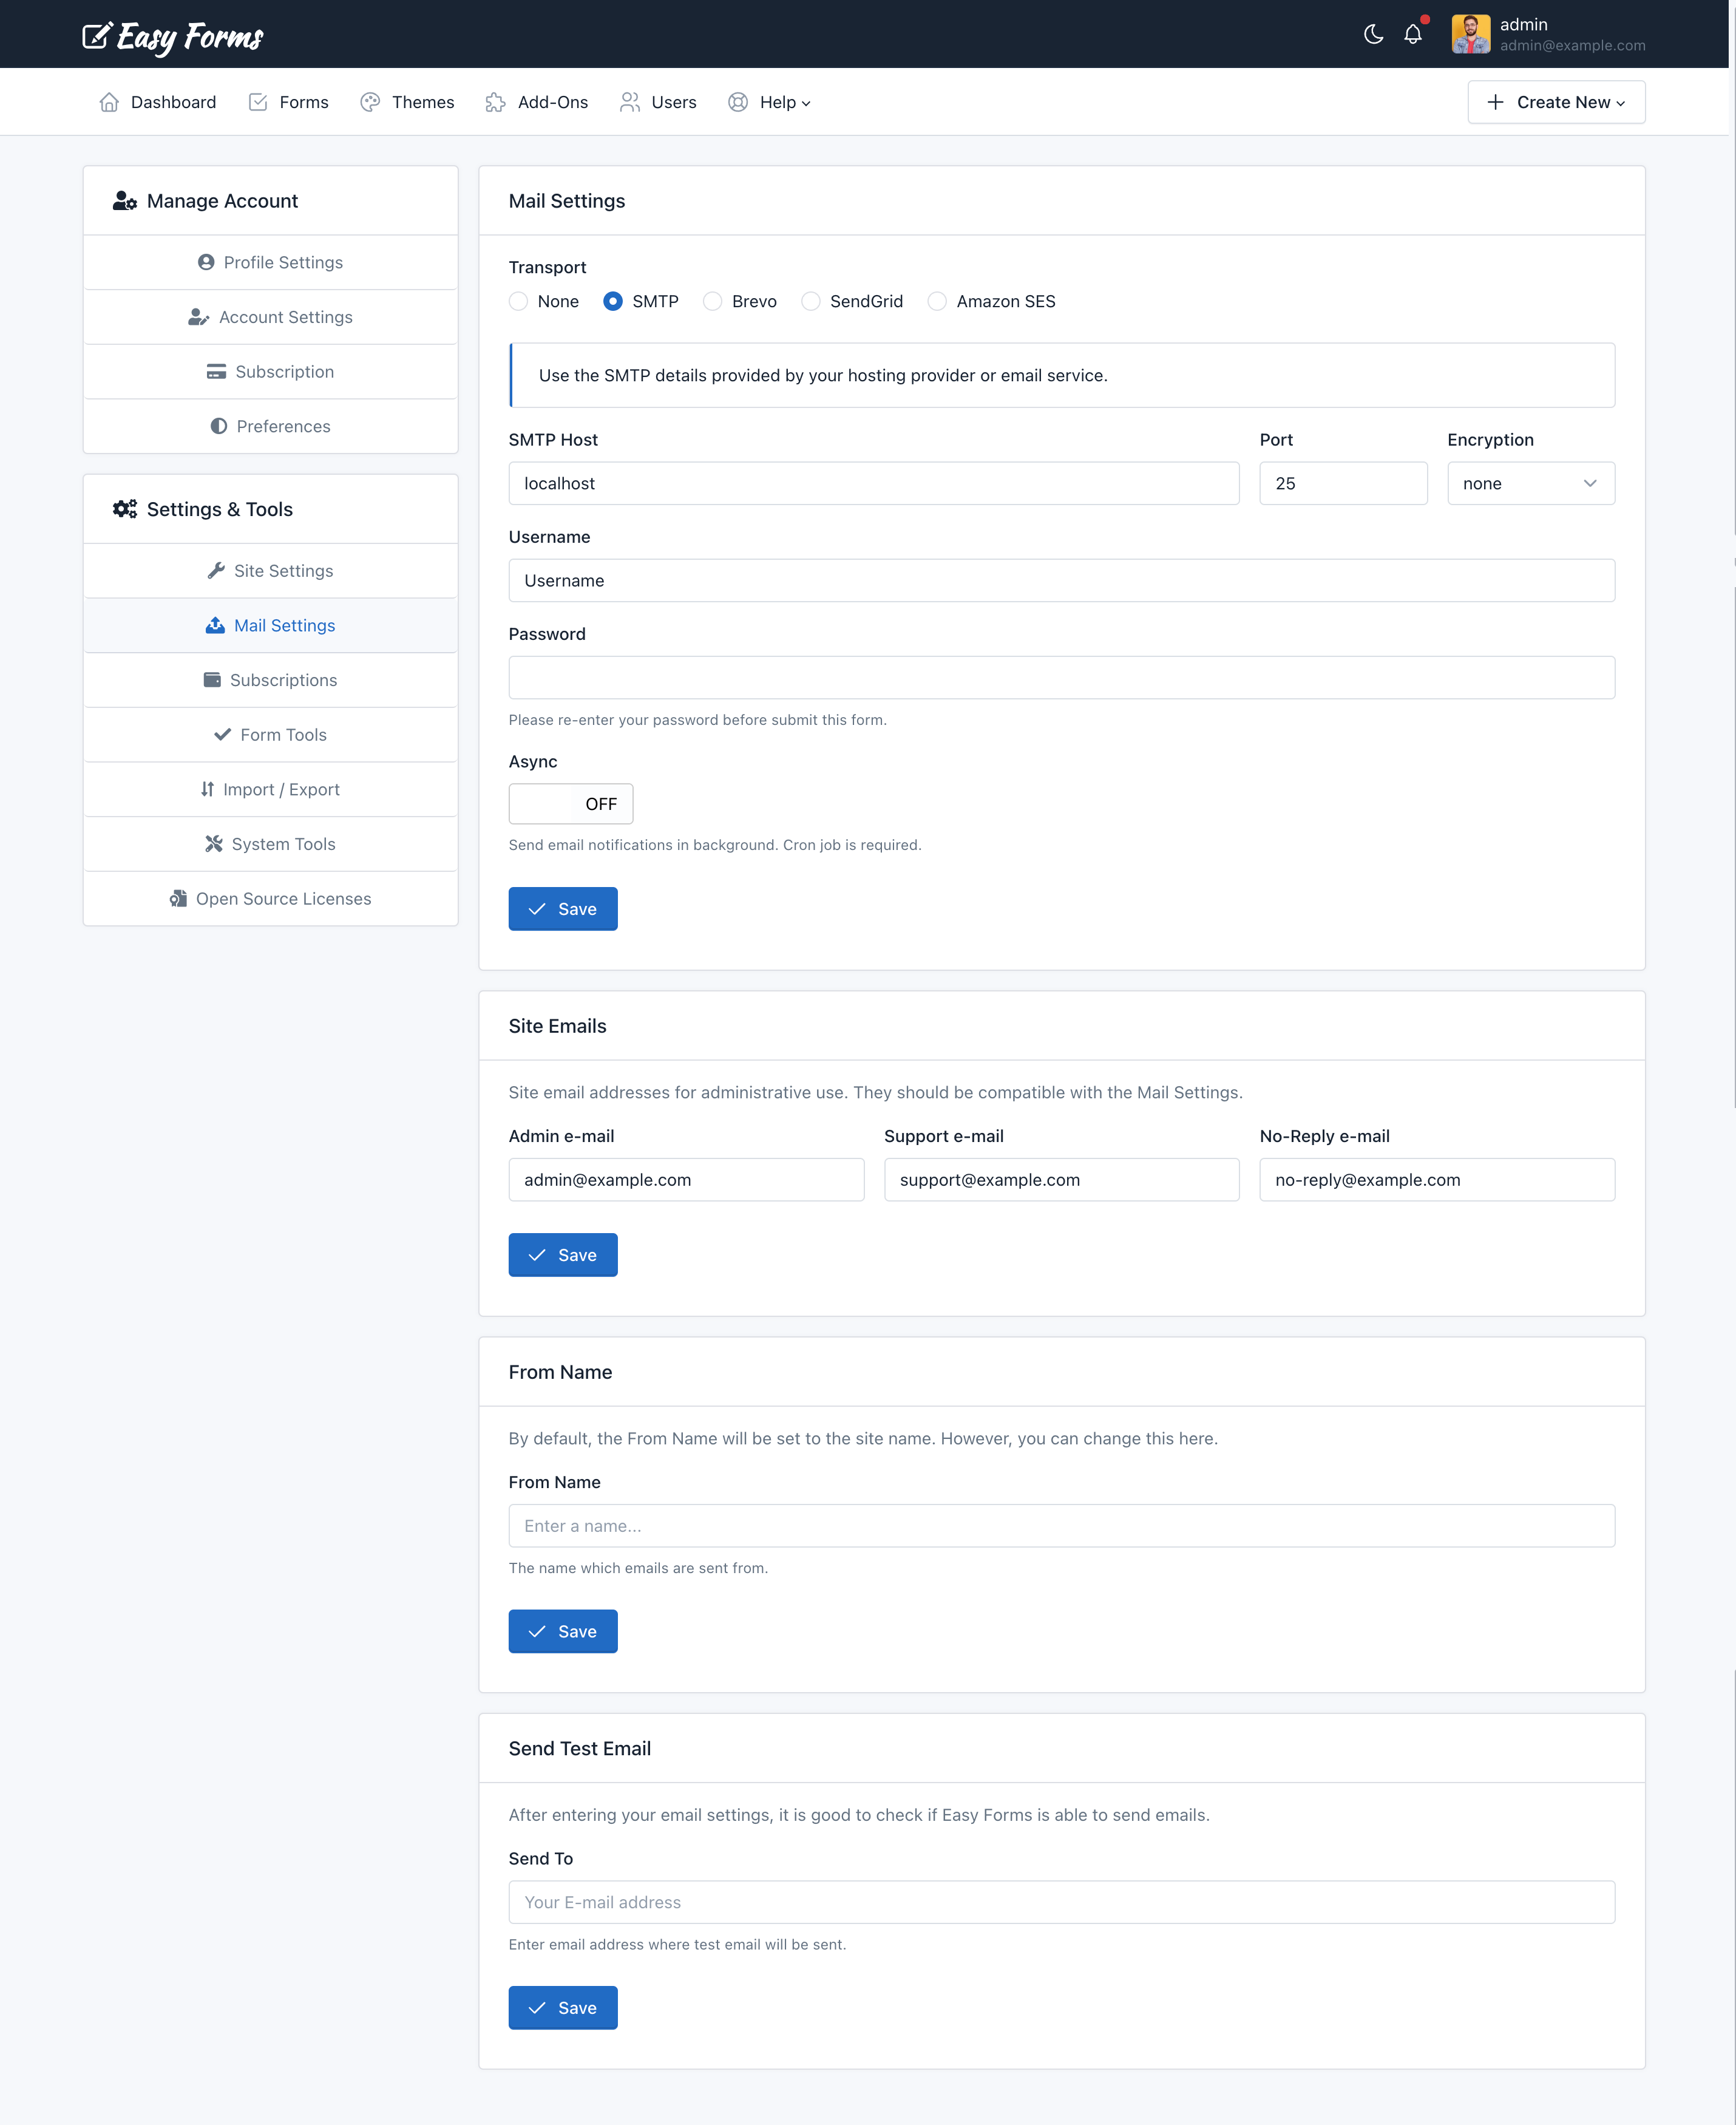Click the notifications bell icon
This screenshot has height=2125, width=1736.
(x=1411, y=33)
